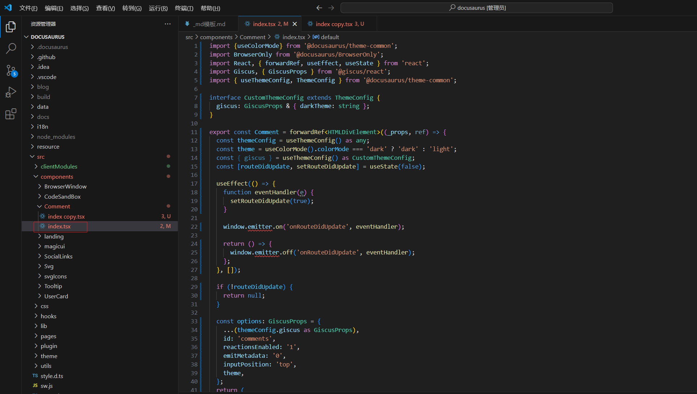
Task: Click the React file icon in breadcrumb
Action: click(x=277, y=37)
